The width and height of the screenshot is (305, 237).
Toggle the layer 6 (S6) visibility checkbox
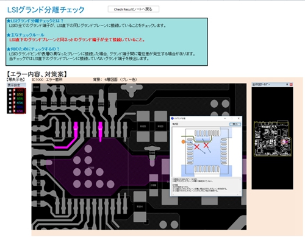coord(10,111)
